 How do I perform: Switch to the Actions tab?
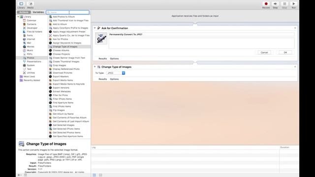coord(24,12)
